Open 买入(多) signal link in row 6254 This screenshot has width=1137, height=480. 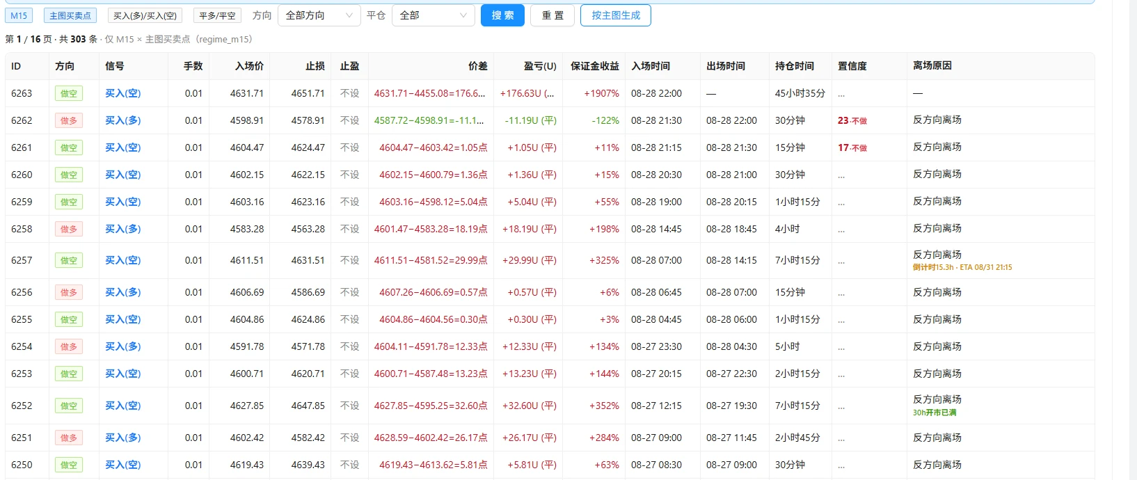click(x=123, y=346)
